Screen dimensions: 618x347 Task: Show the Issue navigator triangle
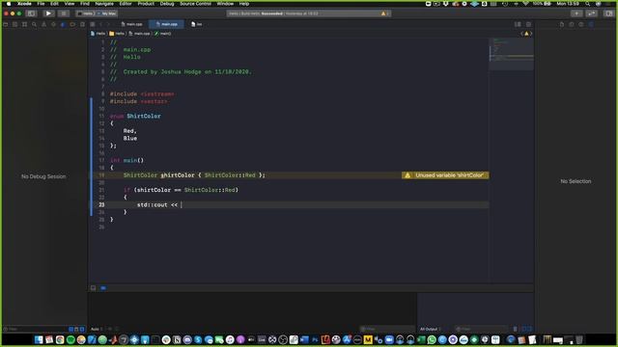coord(43,24)
